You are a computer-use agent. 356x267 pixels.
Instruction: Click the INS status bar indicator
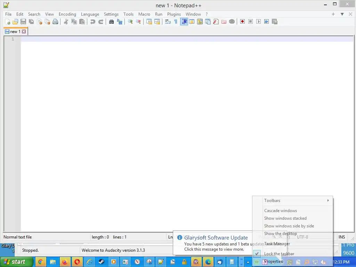(x=342, y=237)
